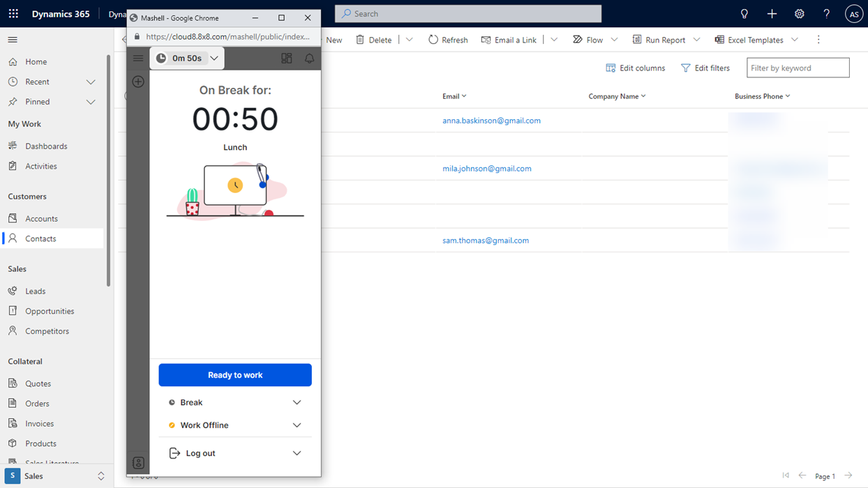This screenshot has width=868, height=488.
Task: Expand the Work Offline options
Action: click(297, 425)
